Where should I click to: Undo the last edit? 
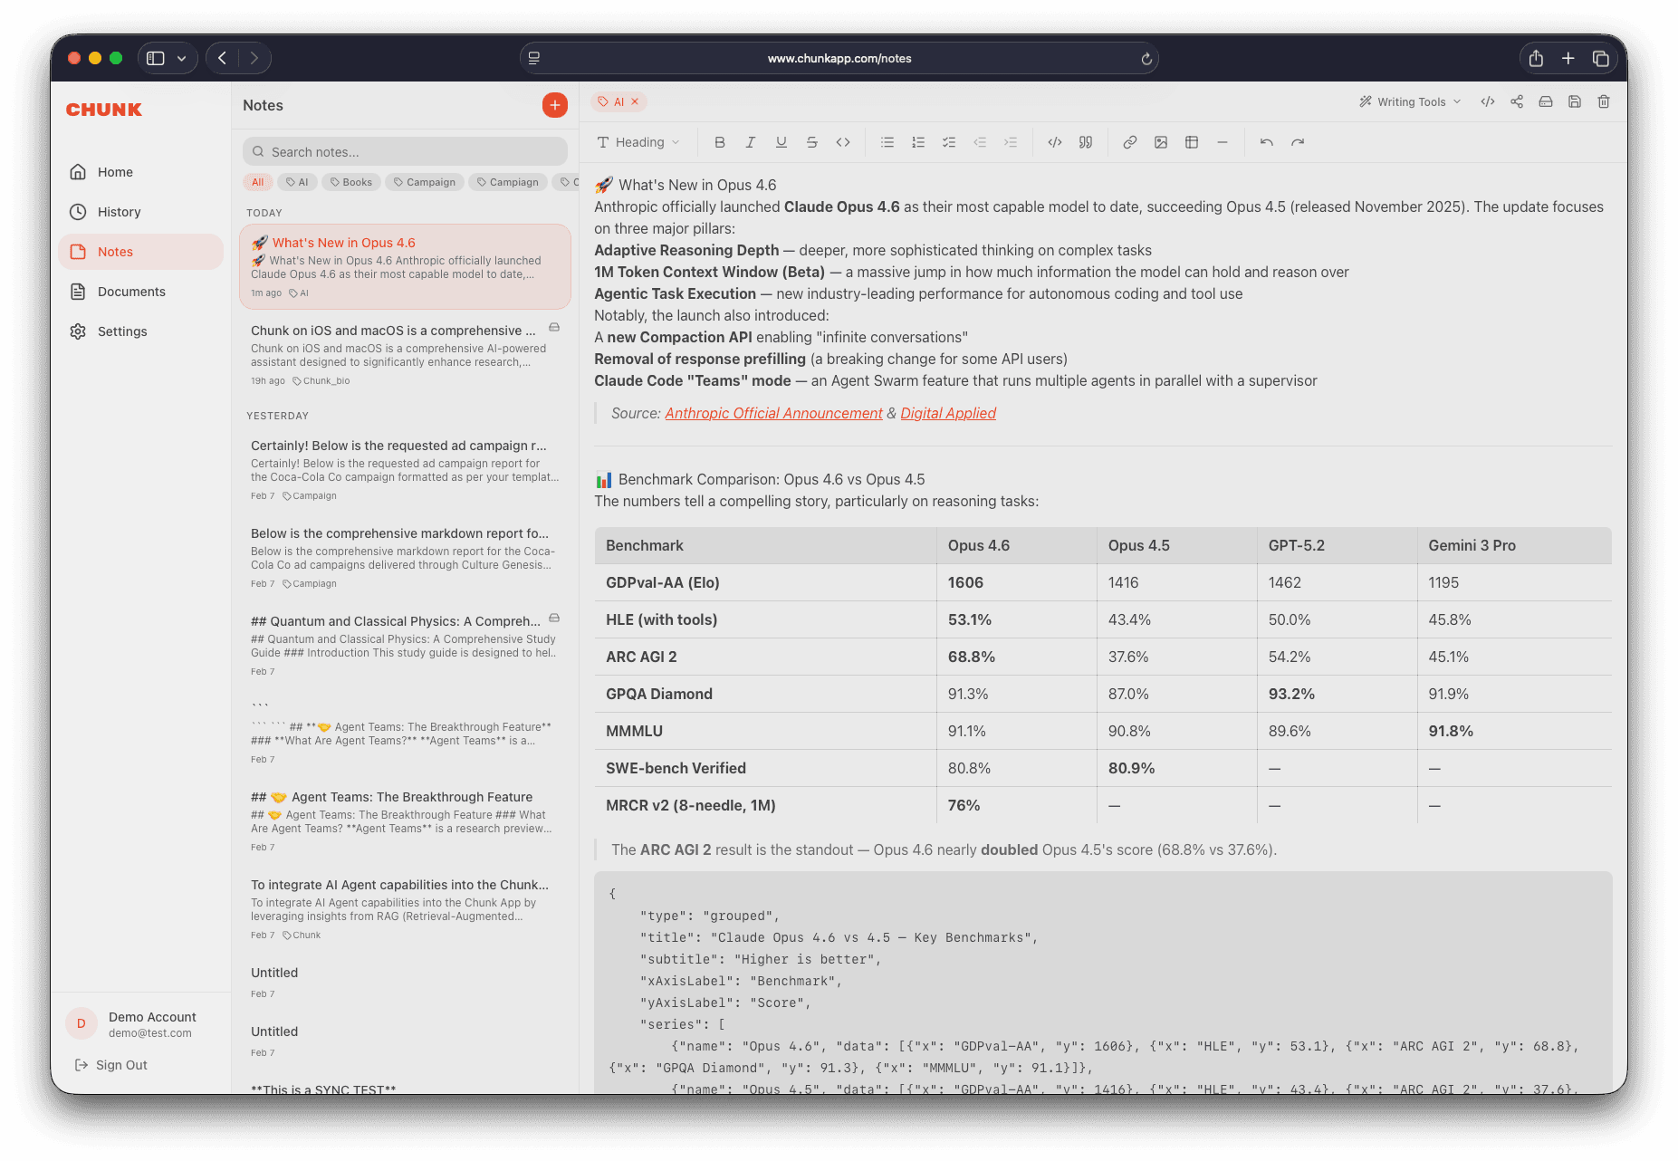[1266, 142]
